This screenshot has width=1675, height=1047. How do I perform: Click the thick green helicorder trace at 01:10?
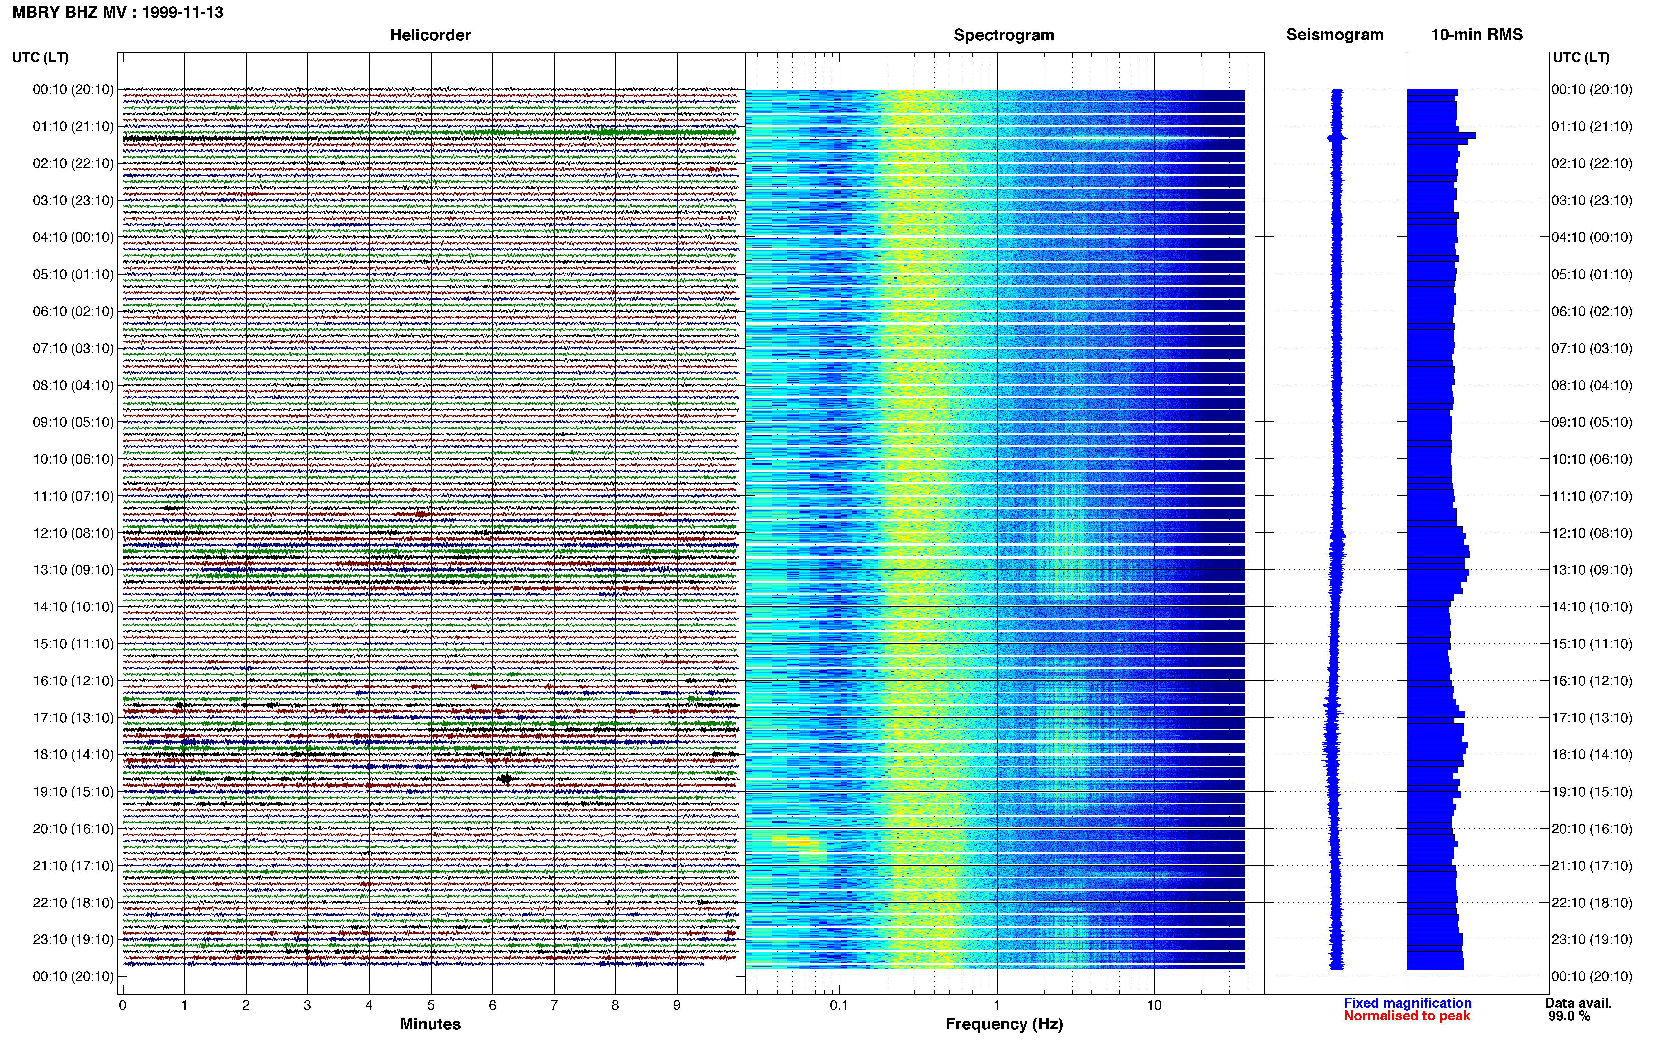pyautogui.click(x=430, y=132)
